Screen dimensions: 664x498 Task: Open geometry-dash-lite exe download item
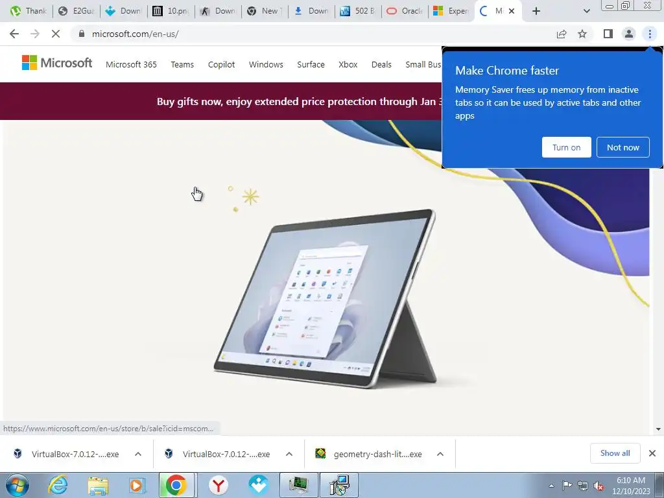[x=369, y=454]
